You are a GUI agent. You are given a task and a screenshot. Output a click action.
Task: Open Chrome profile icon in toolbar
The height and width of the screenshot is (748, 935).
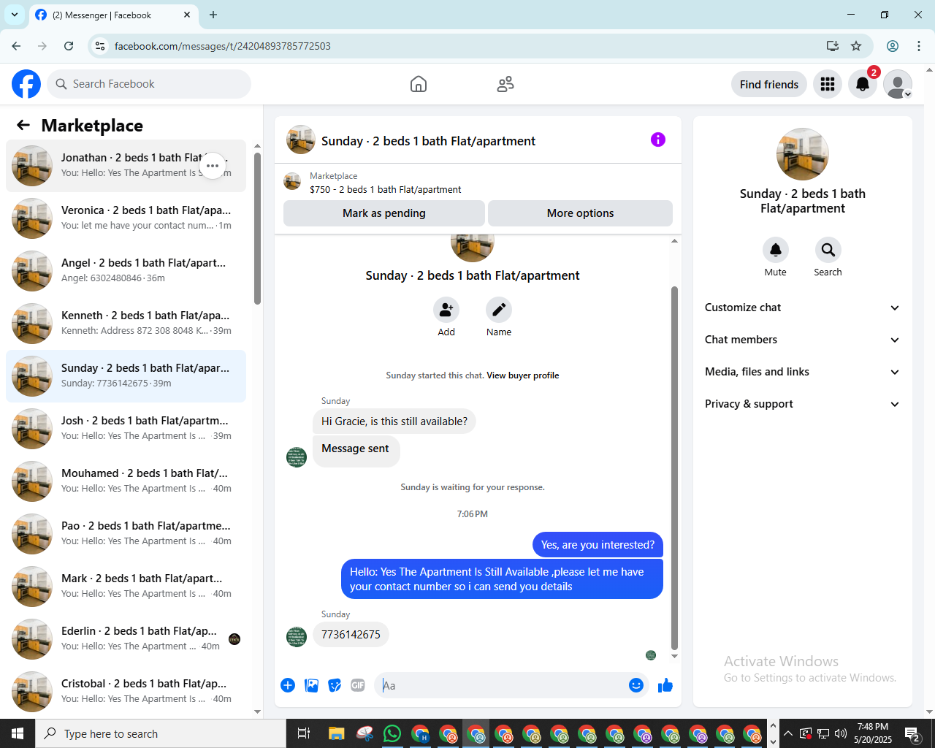[x=893, y=46]
